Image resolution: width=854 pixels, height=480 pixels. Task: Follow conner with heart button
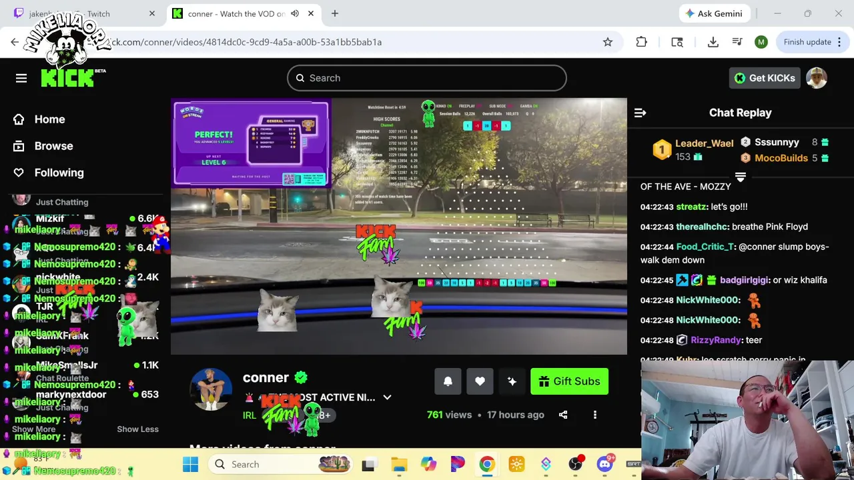[480, 381]
